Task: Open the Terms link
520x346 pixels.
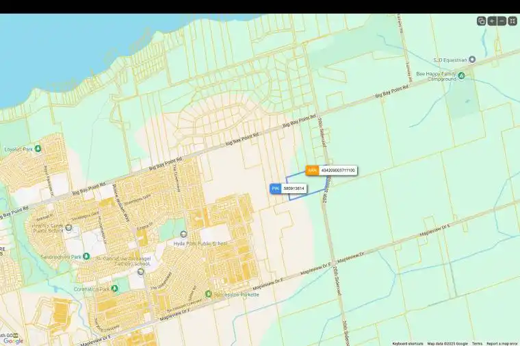Action: pyautogui.click(x=477, y=343)
